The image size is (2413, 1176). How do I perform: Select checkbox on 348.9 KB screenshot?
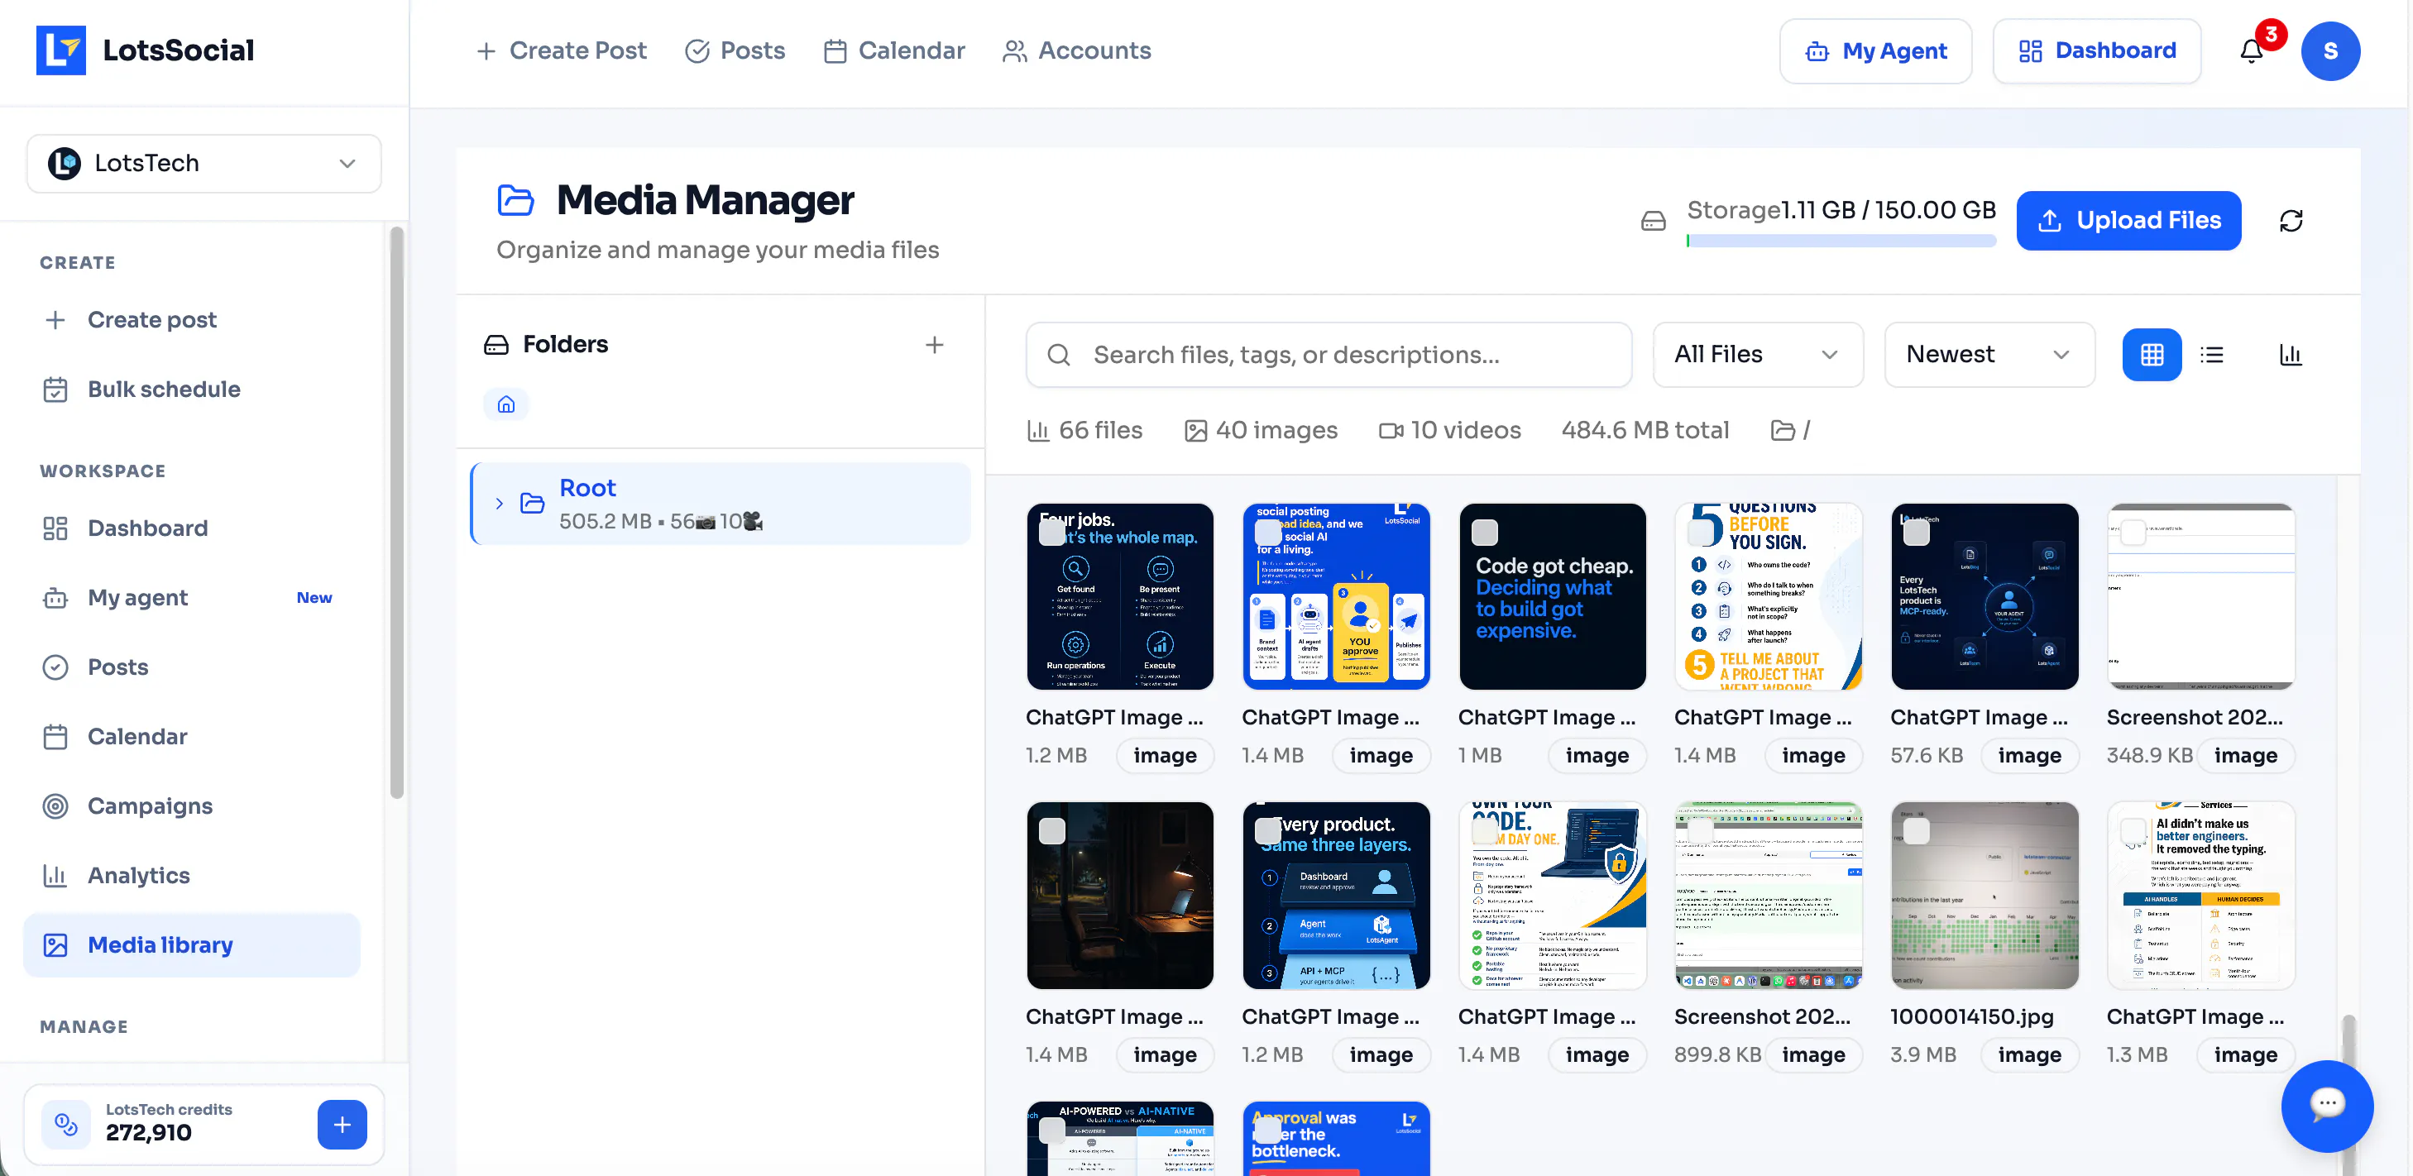pyautogui.click(x=2133, y=532)
